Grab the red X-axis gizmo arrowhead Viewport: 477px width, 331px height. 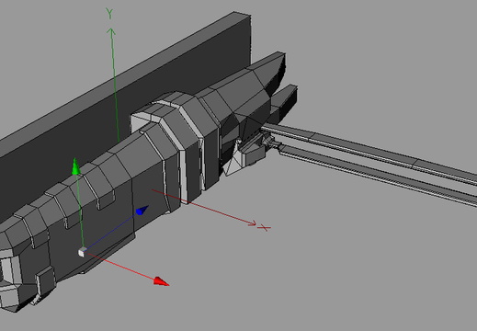tap(161, 281)
